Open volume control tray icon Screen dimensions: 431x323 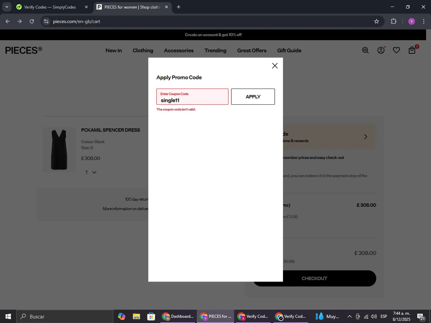pyautogui.click(x=374, y=316)
